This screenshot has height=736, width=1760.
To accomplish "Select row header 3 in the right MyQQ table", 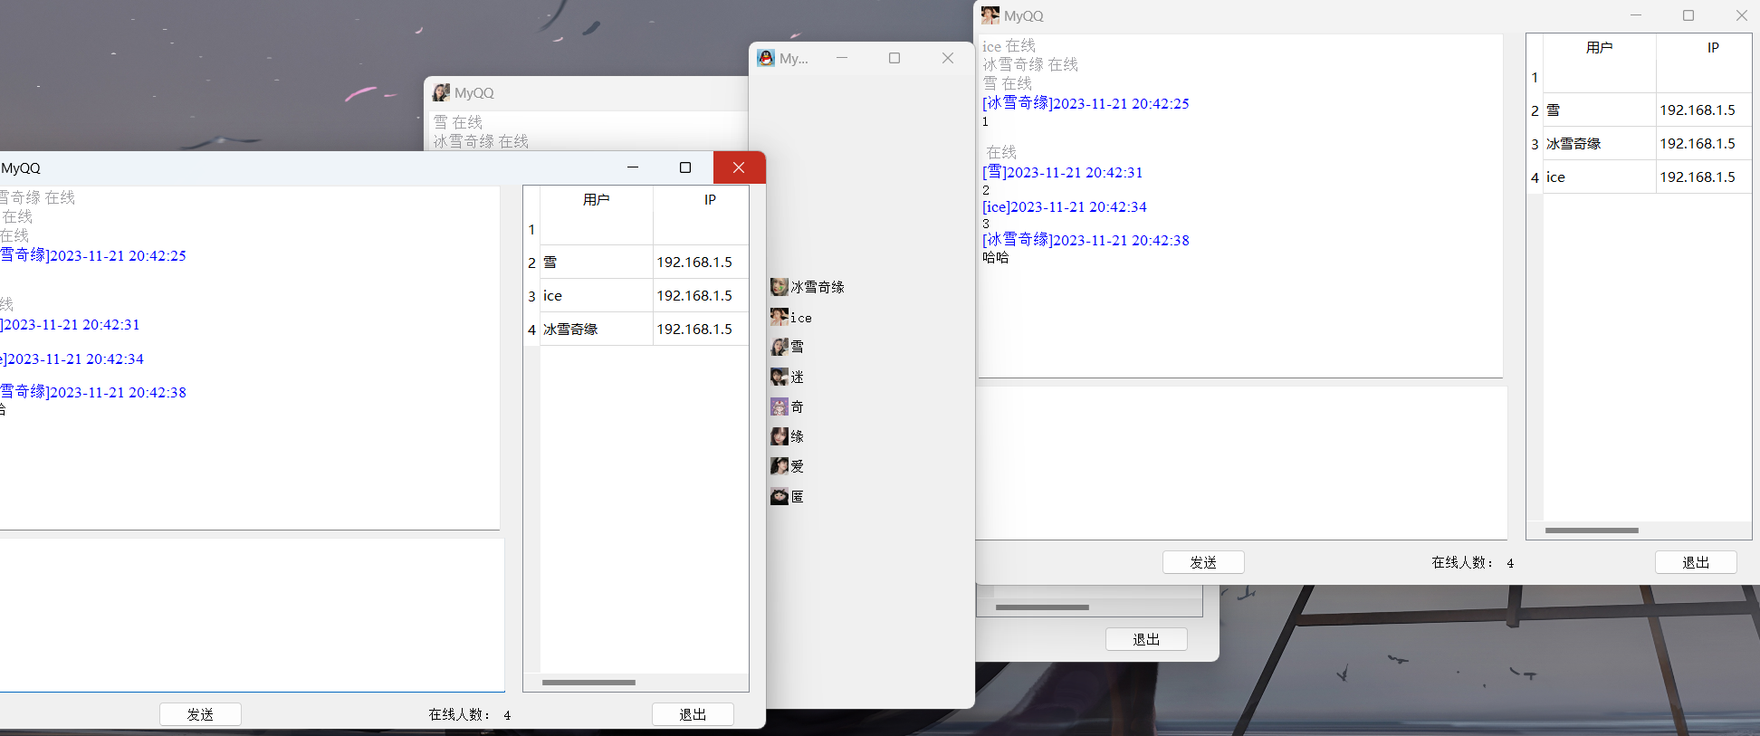I will coord(1535,144).
